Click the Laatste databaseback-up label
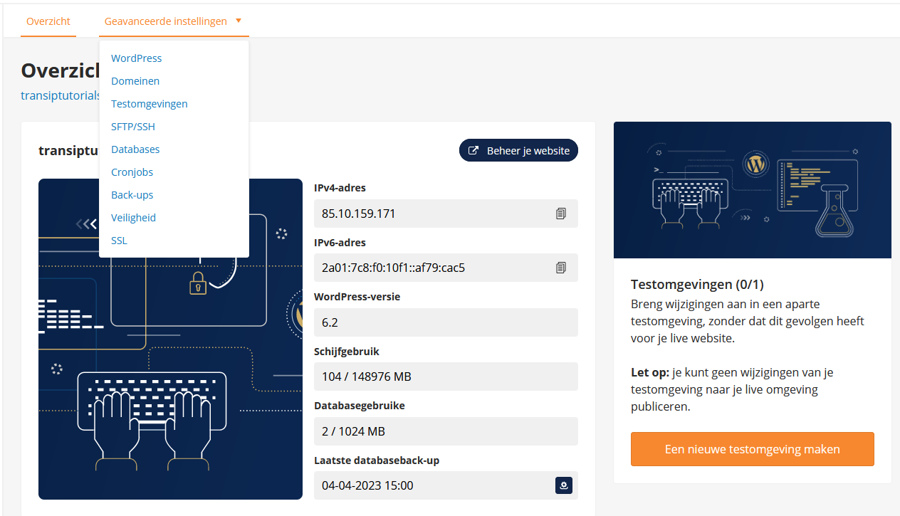 (377, 460)
